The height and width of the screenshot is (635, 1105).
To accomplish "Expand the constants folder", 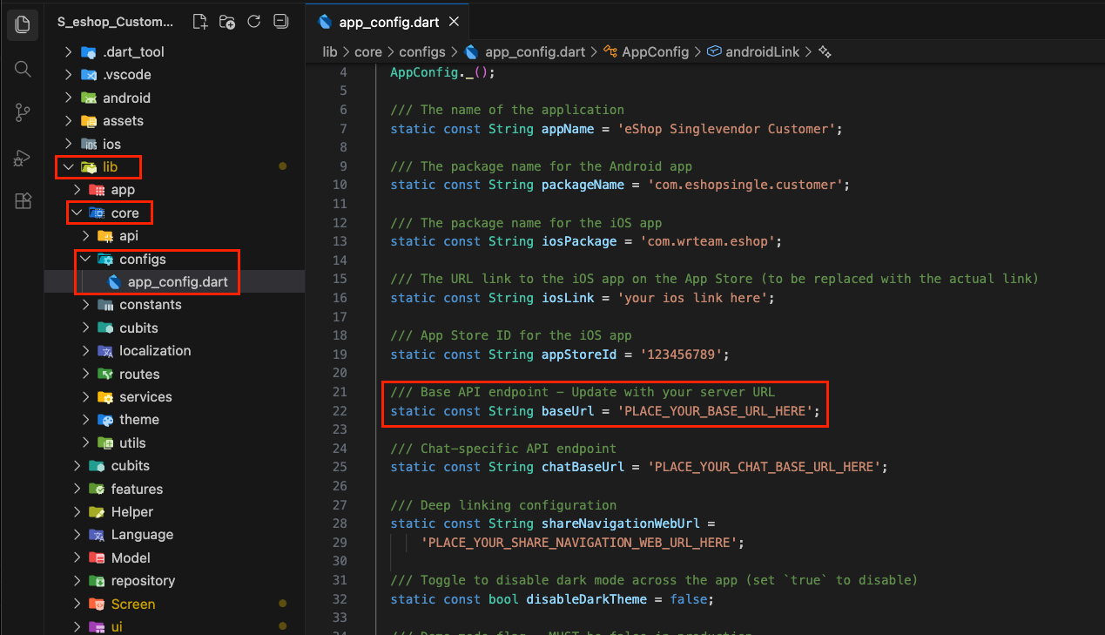I will coord(85,305).
